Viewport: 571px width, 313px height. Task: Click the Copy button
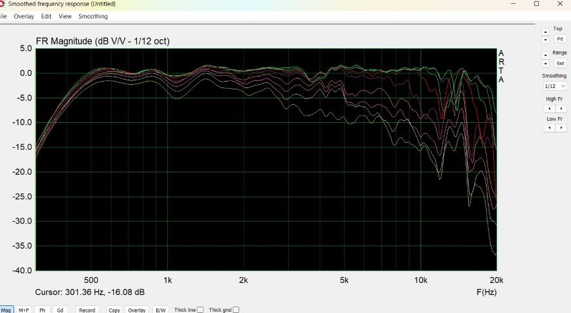114,310
